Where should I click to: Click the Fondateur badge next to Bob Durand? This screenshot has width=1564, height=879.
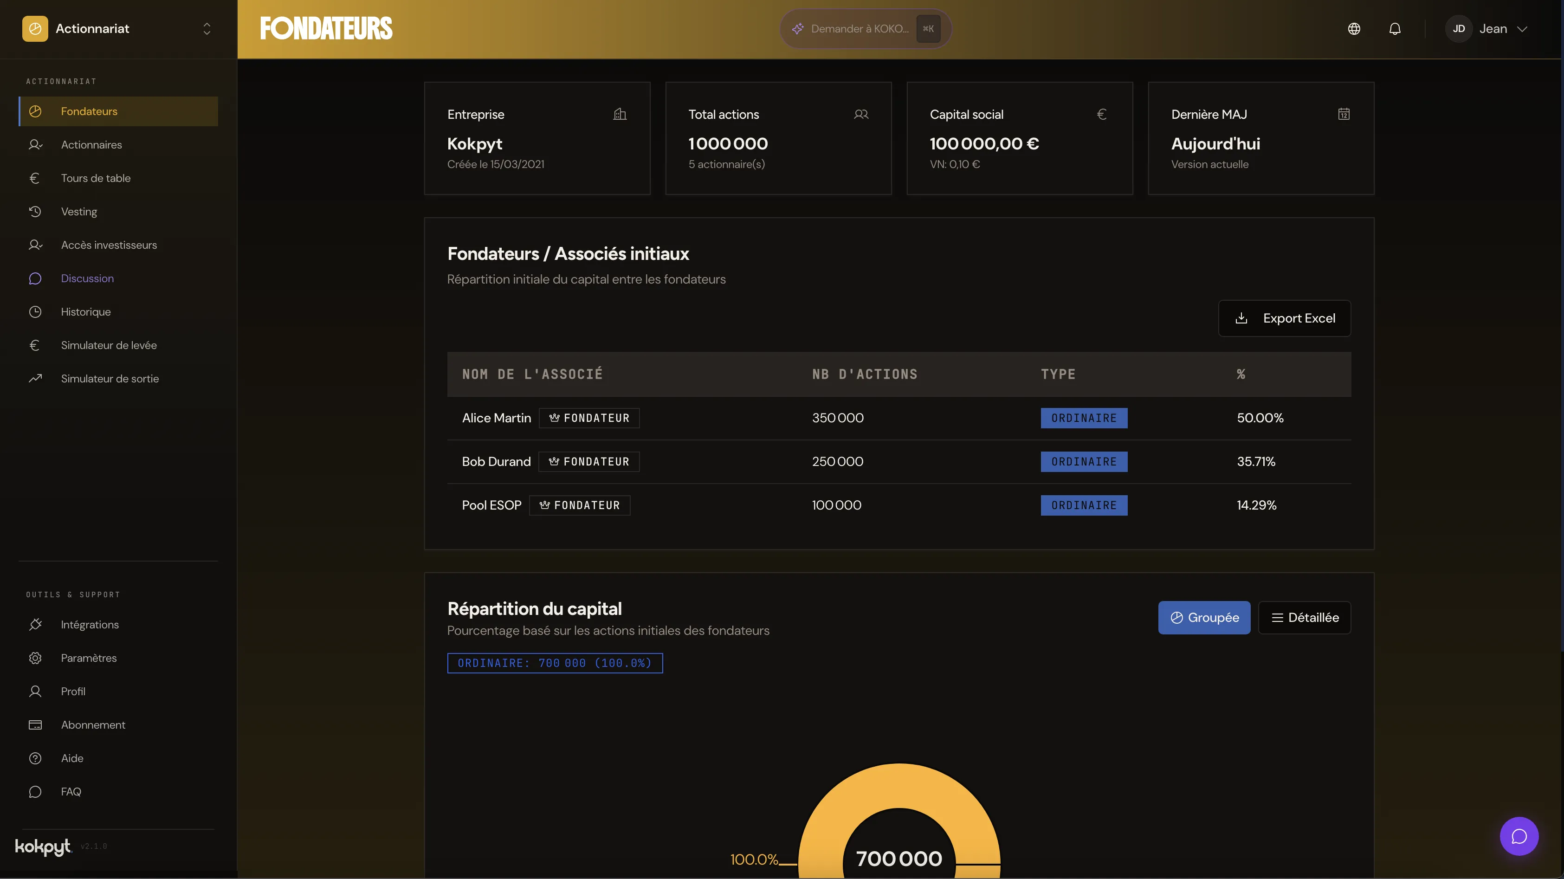589,461
